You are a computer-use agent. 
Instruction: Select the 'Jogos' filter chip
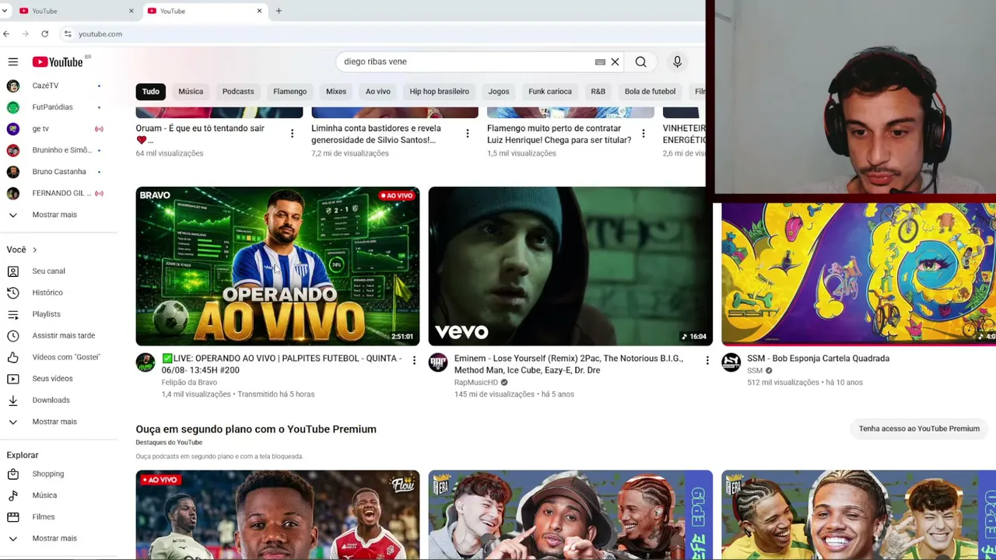click(x=499, y=92)
